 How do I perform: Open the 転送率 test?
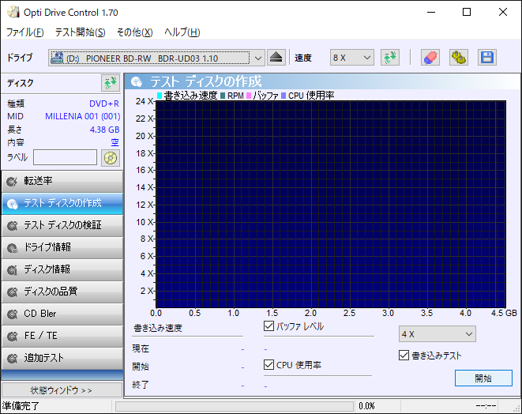(x=62, y=181)
